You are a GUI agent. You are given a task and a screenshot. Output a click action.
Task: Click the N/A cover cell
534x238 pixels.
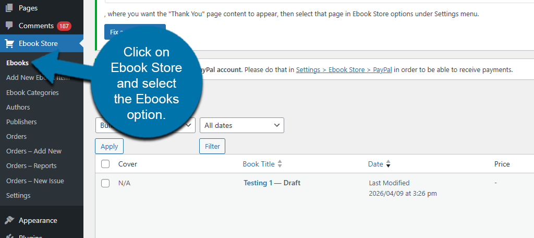click(124, 183)
